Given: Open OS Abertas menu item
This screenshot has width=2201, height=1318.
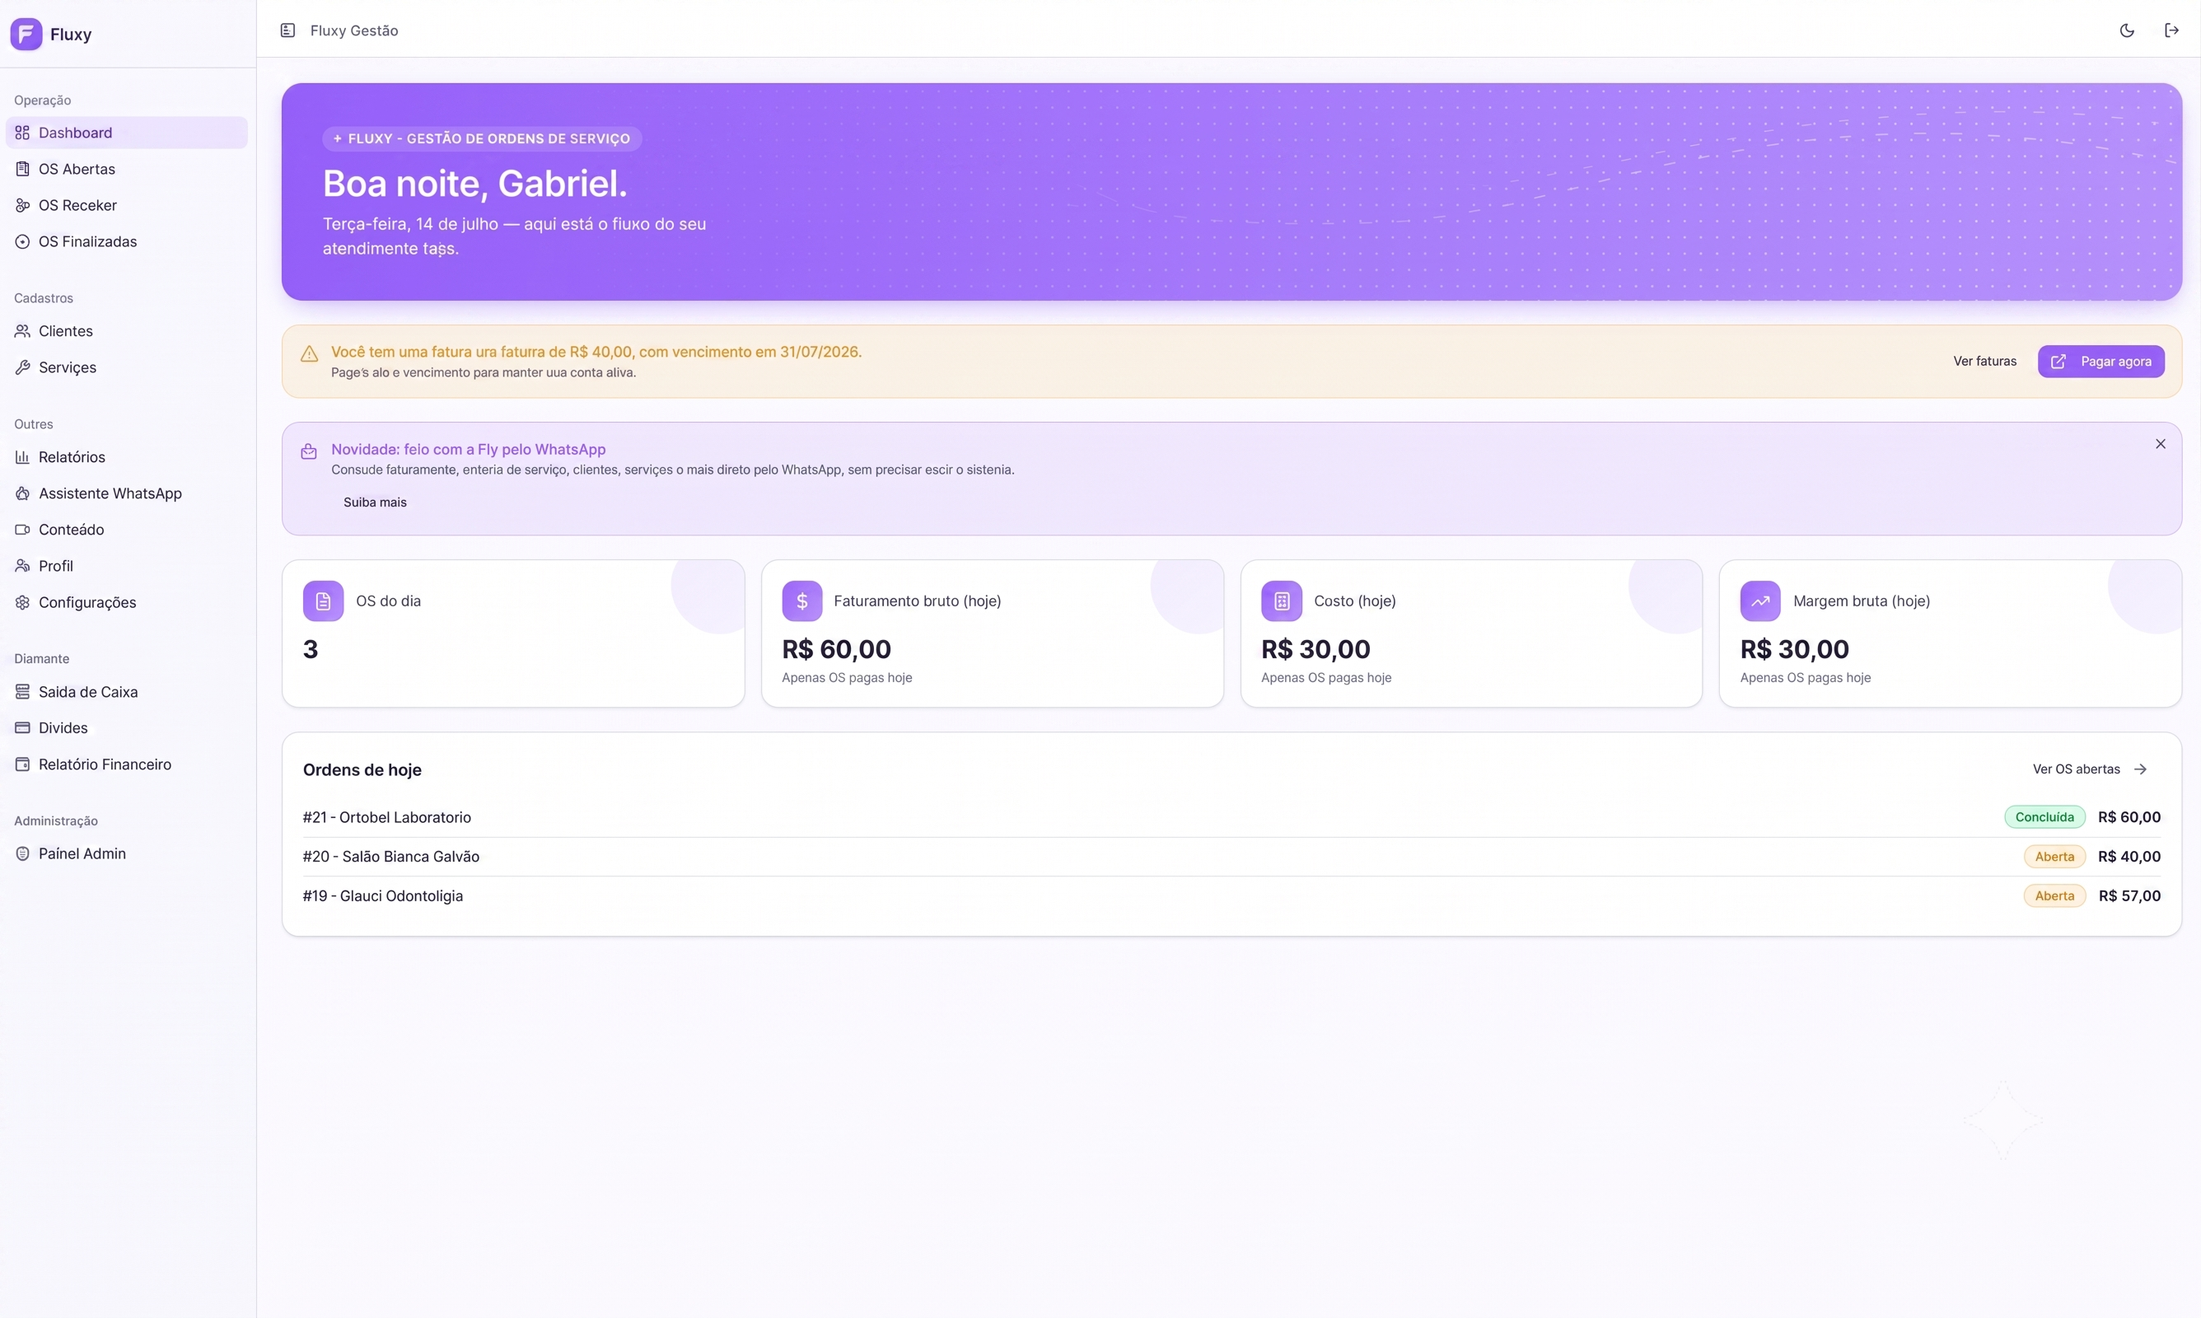Looking at the screenshot, I should point(126,169).
